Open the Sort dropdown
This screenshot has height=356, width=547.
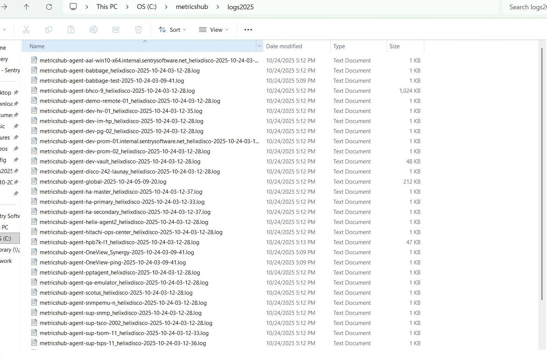[172, 29]
